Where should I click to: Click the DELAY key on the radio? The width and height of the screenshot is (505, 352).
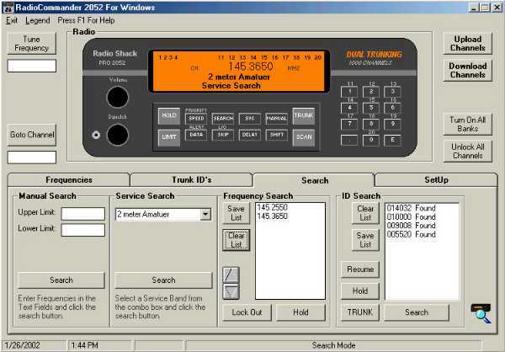pyautogui.click(x=250, y=135)
